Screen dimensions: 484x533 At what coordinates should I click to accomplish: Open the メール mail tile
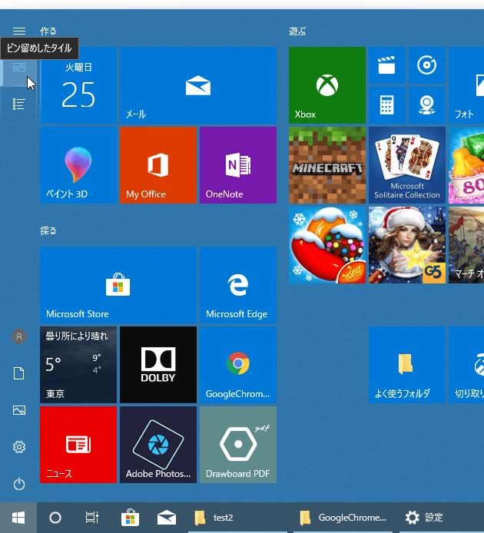point(198,85)
